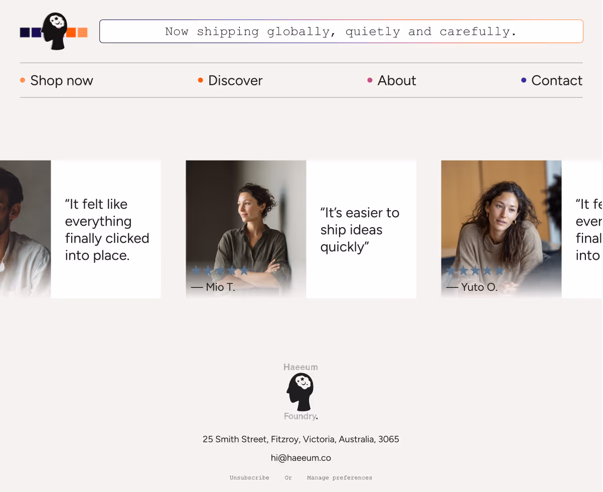Click the star rating above Yuto O.
603x492 pixels.
[x=475, y=271]
